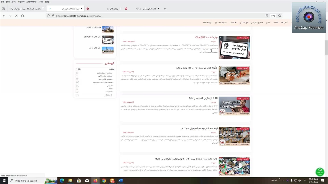Toggle the muted speaker volume tray icon
This screenshot has width=328, height=184.
[x=299, y=181]
